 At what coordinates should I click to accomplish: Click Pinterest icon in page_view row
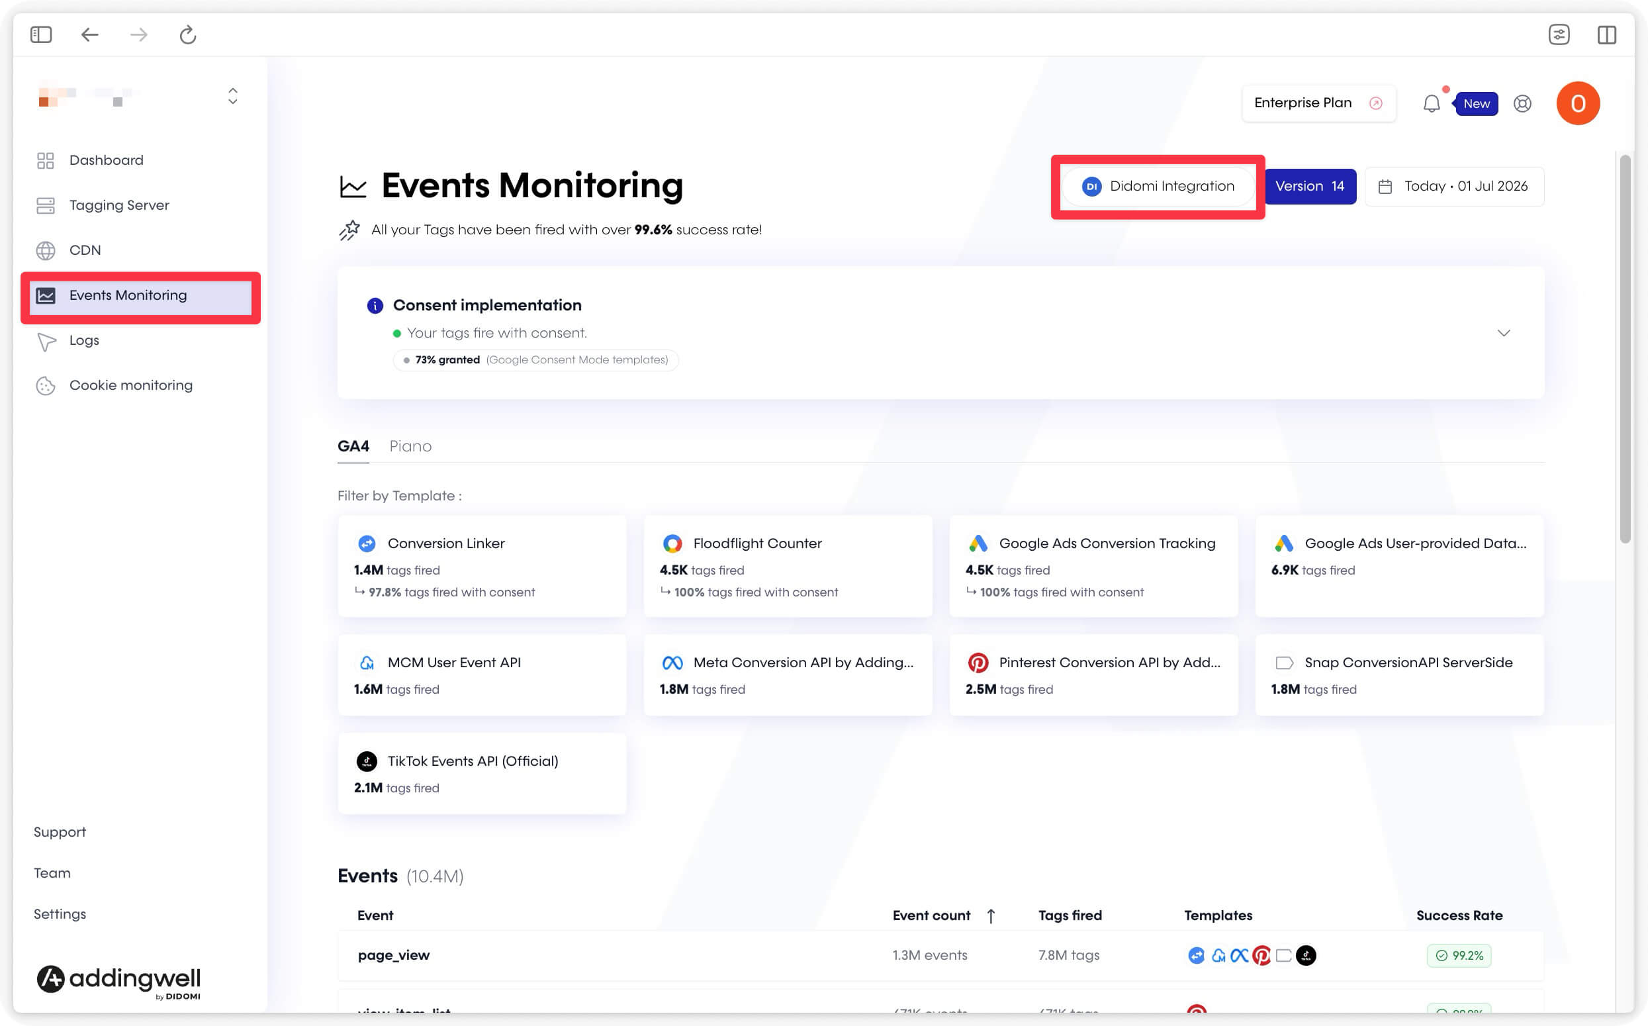[x=1261, y=955]
